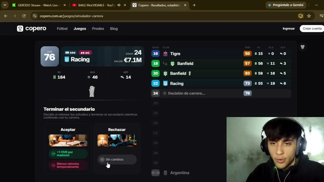
Task: Click the Crear cuenta button
Action: tap(312, 29)
